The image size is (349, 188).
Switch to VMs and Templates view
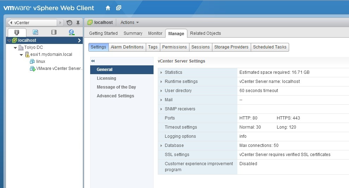(35, 32)
